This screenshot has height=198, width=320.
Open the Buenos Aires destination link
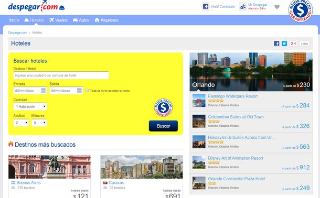[x=28, y=183]
